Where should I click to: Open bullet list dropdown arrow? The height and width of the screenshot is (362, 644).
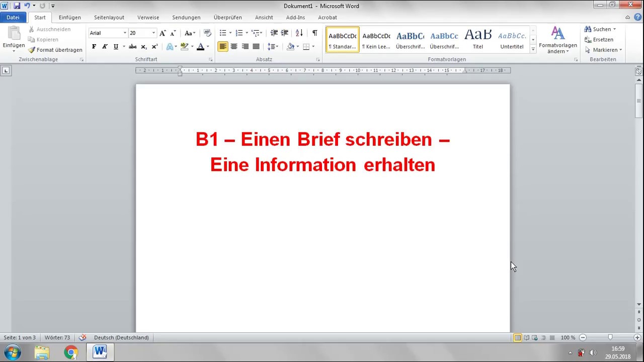pyautogui.click(x=230, y=33)
